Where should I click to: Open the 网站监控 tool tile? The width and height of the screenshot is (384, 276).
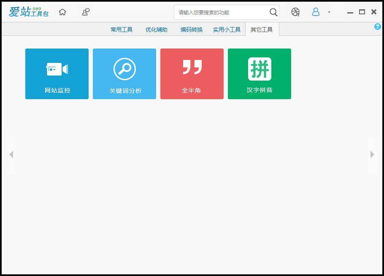click(57, 74)
